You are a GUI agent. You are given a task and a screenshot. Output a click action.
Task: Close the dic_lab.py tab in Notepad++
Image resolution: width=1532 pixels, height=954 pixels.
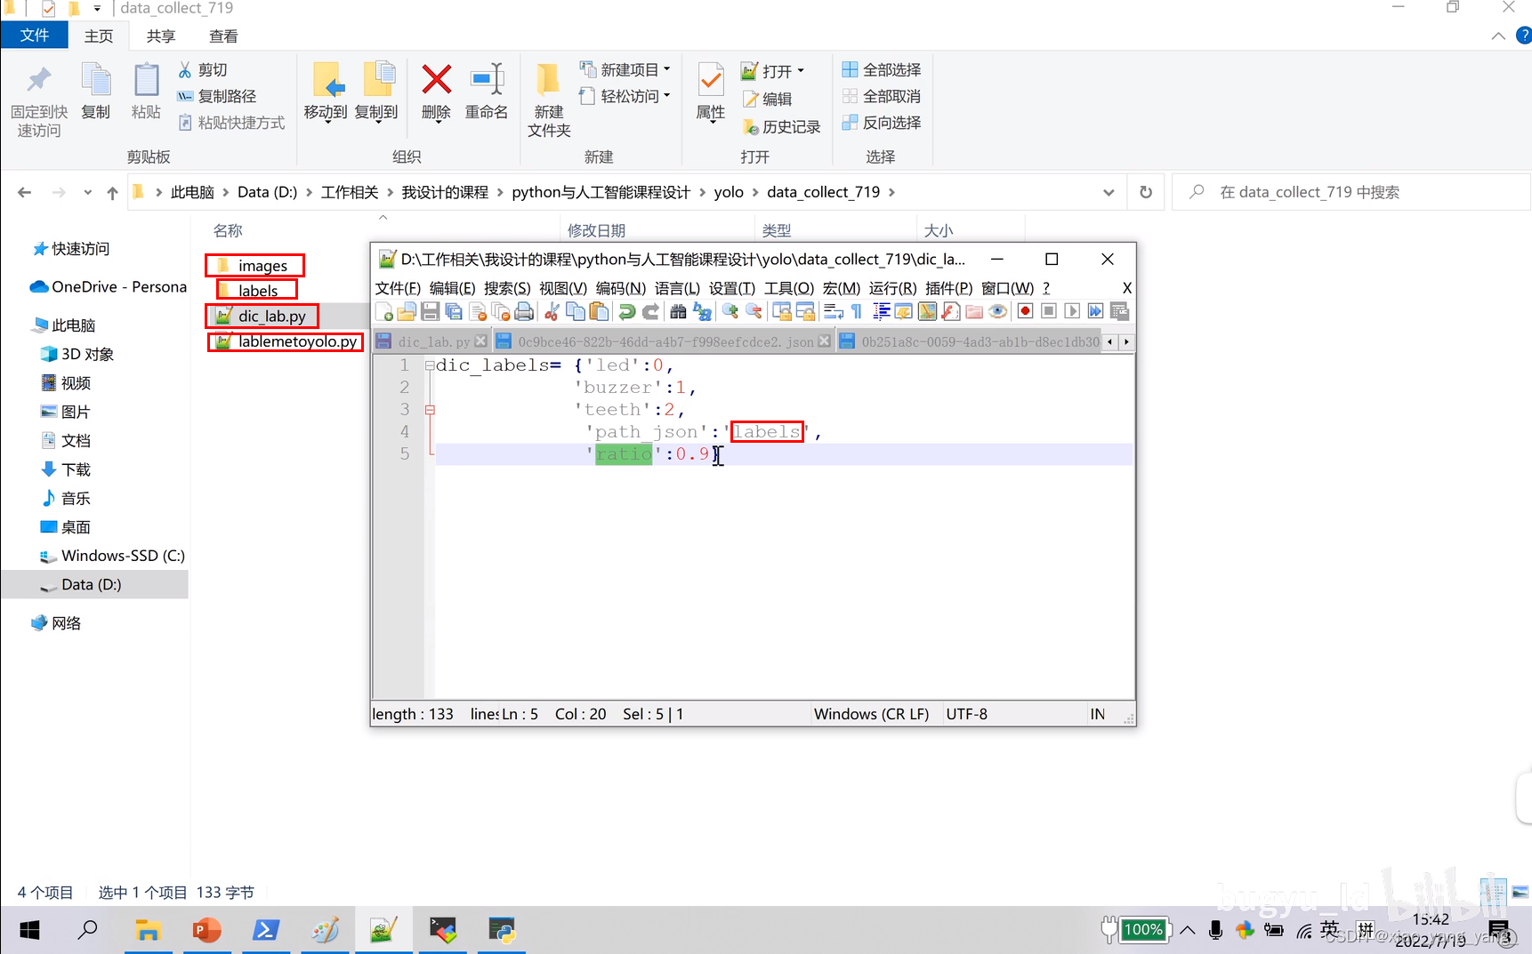click(481, 341)
